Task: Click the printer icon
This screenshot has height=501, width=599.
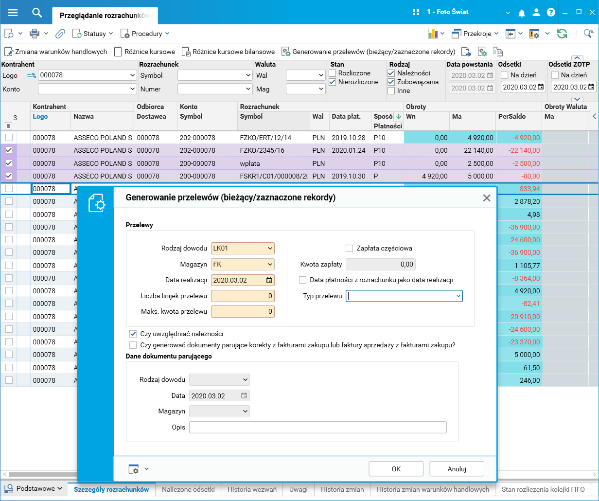Action: pos(35,34)
